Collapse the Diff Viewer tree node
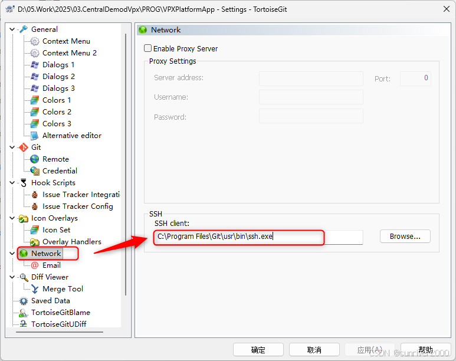 coord(12,277)
